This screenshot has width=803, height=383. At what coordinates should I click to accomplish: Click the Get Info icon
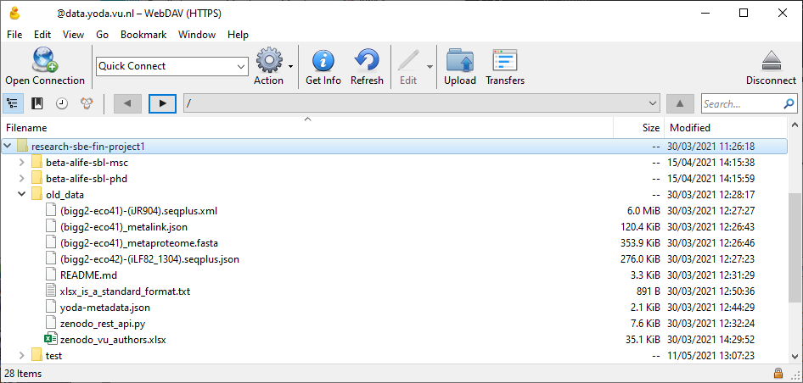tap(323, 61)
